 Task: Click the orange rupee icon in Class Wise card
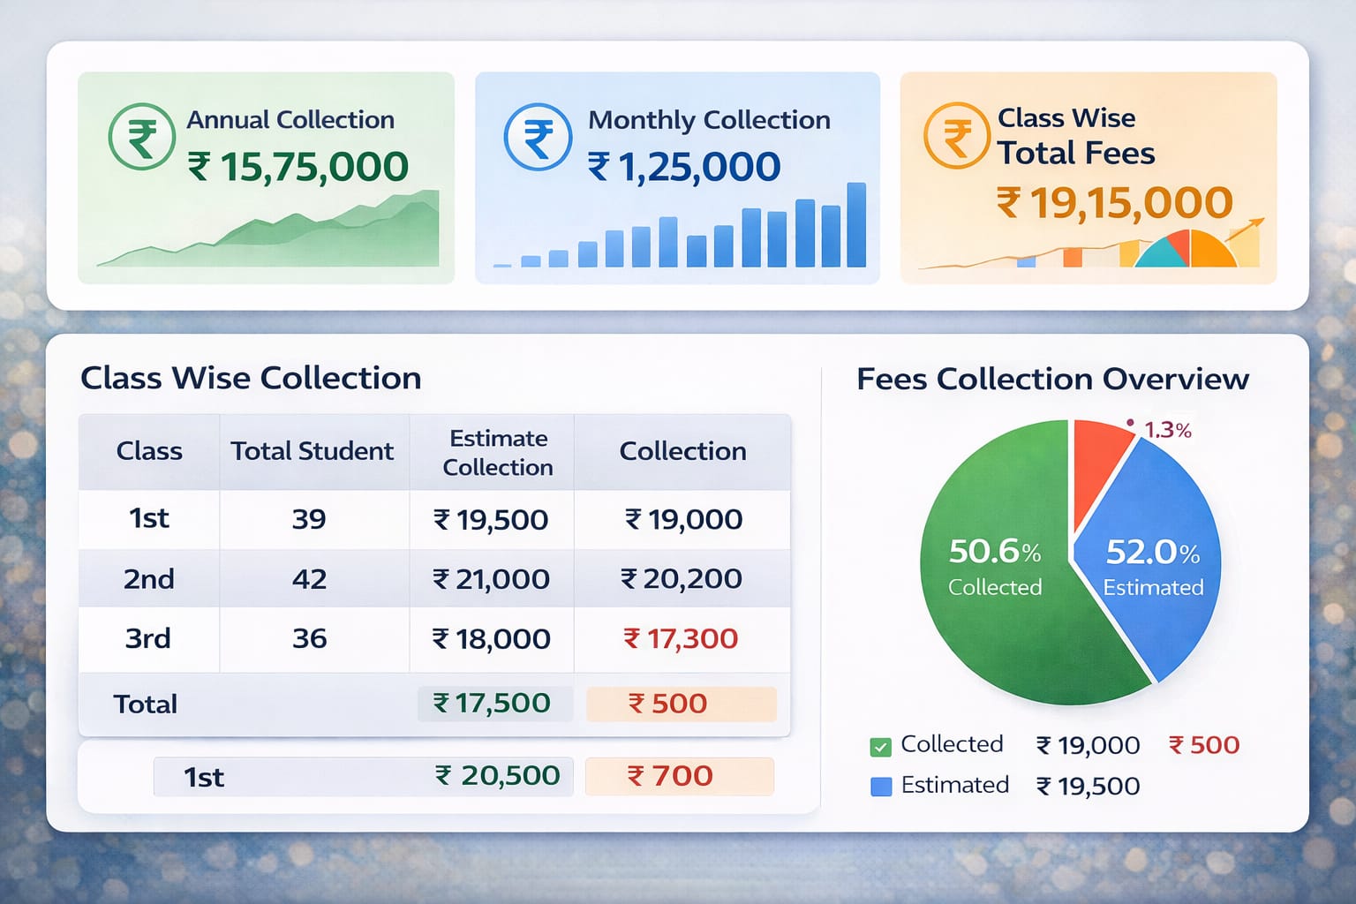coord(956,136)
